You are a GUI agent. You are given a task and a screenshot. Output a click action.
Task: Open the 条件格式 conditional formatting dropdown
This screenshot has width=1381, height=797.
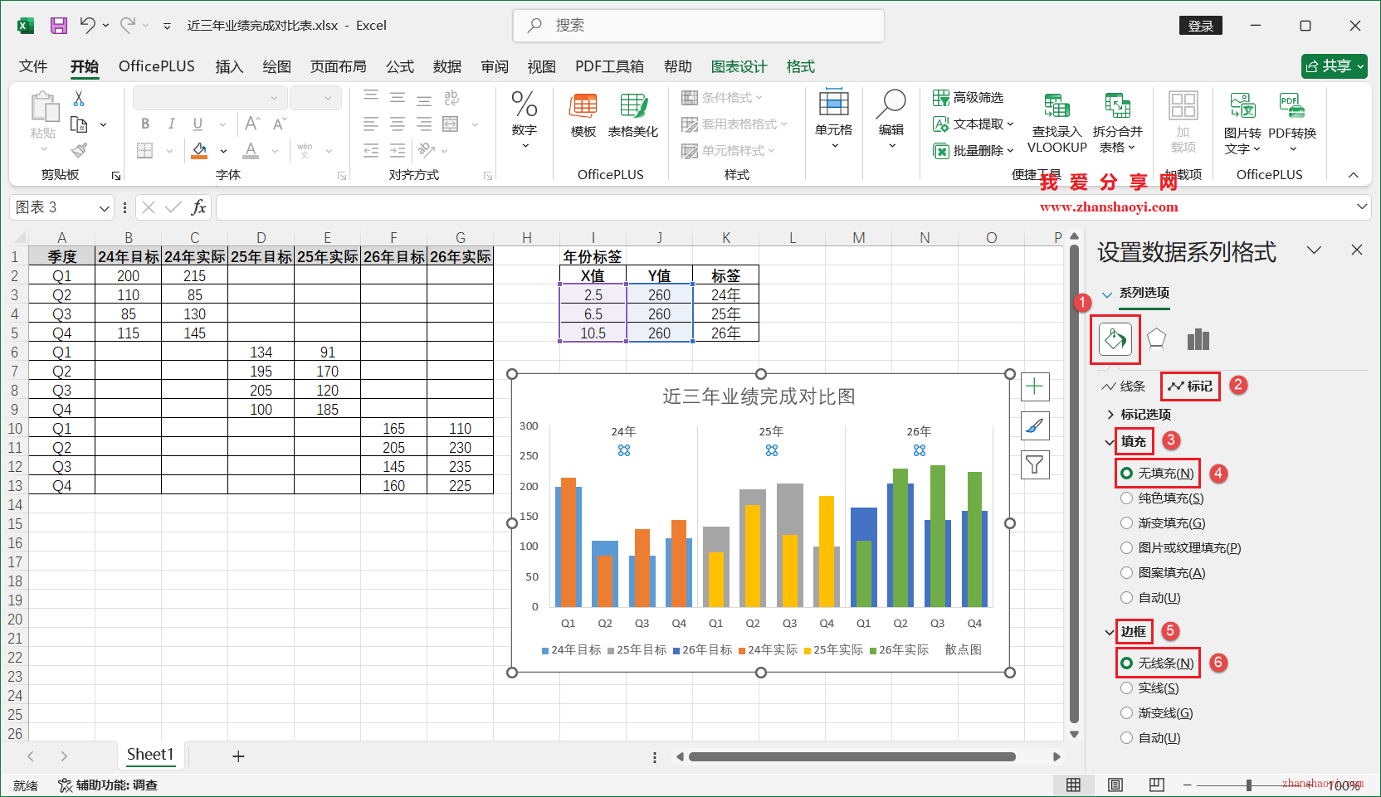[x=722, y=98]
